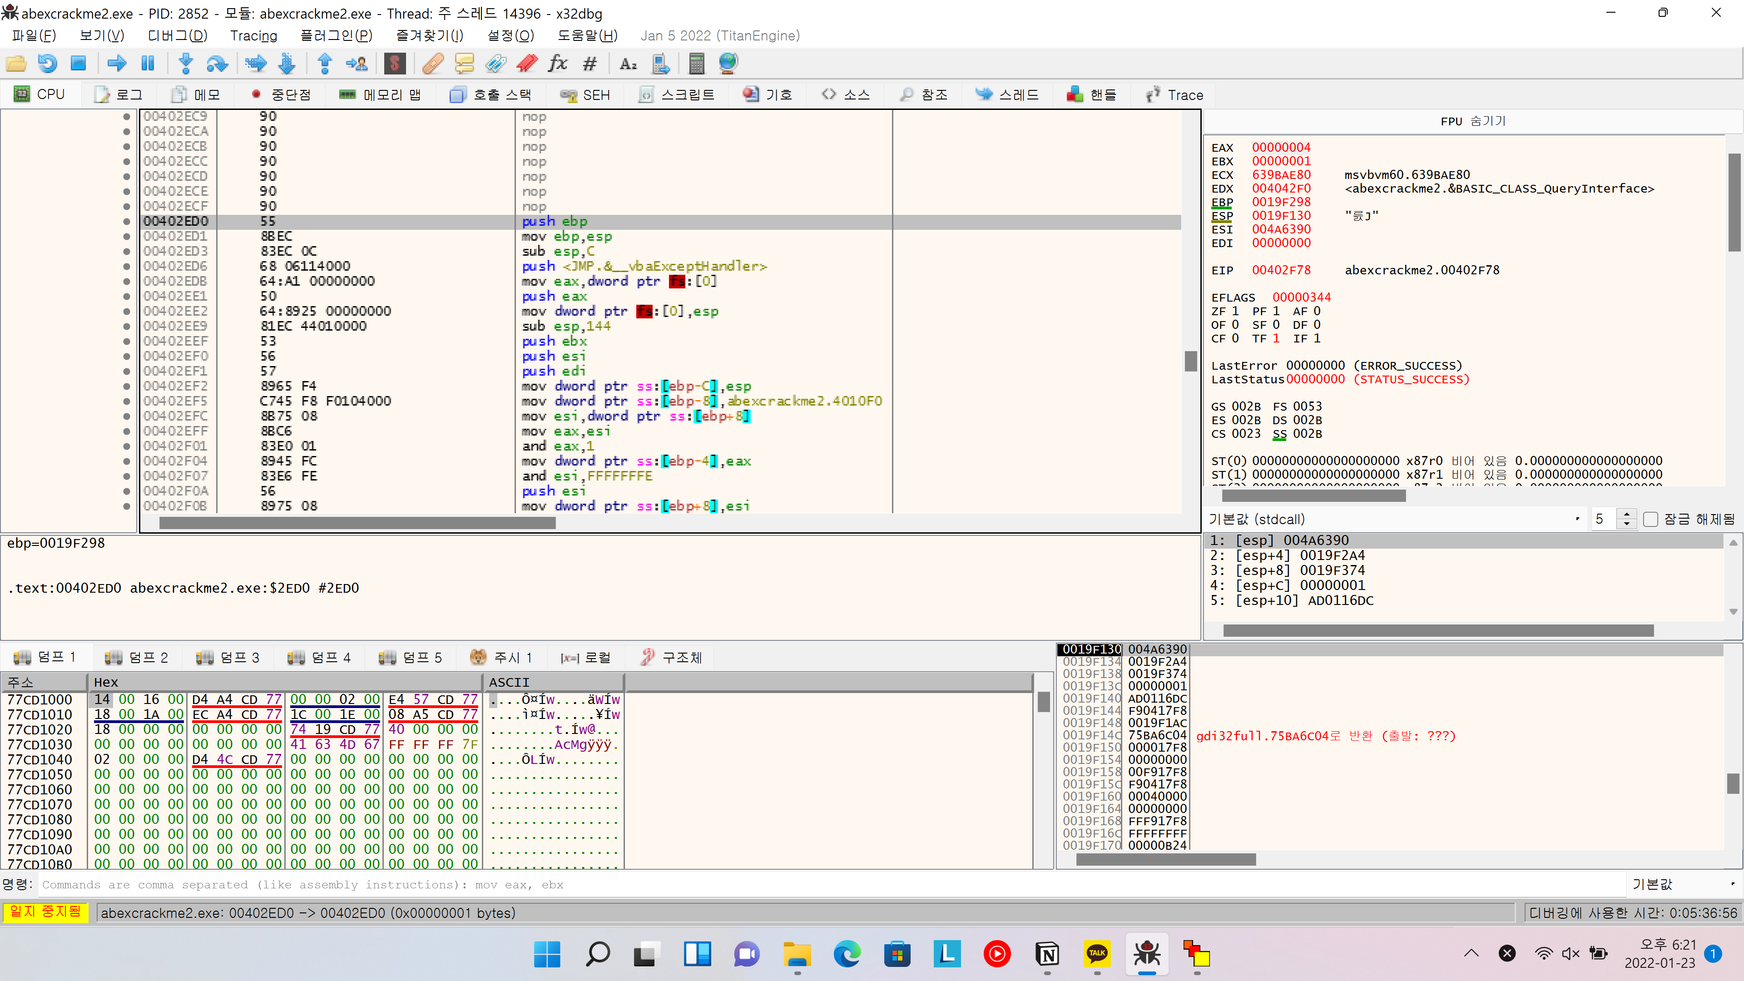Screen dimensions: 1744x981
Task: Open string references with the A icon
Action: pos(628,64)
